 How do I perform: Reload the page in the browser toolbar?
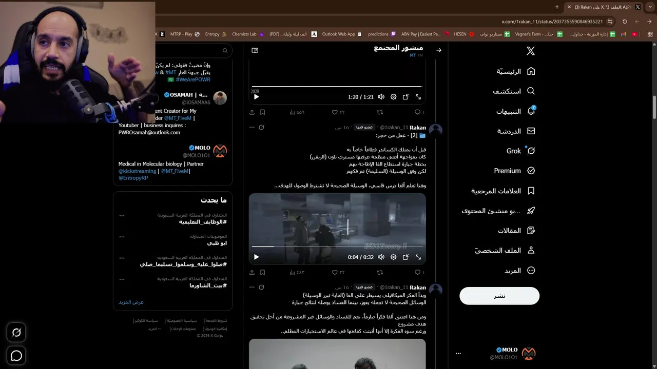625,22
